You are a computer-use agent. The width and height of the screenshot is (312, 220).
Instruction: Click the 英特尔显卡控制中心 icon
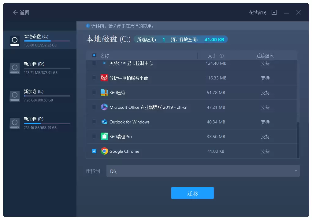coord(104,63)
